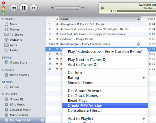The height and width of the screenshot is (123, 156).
Task: Uncheck Feel feat. Ale Haze track
Action: 57,34
